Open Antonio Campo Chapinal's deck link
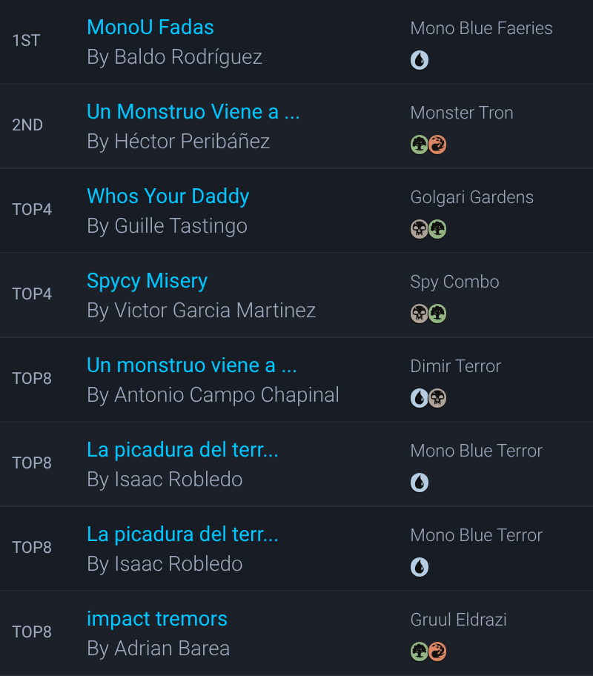The image size is (593, 676). [191, 365]
